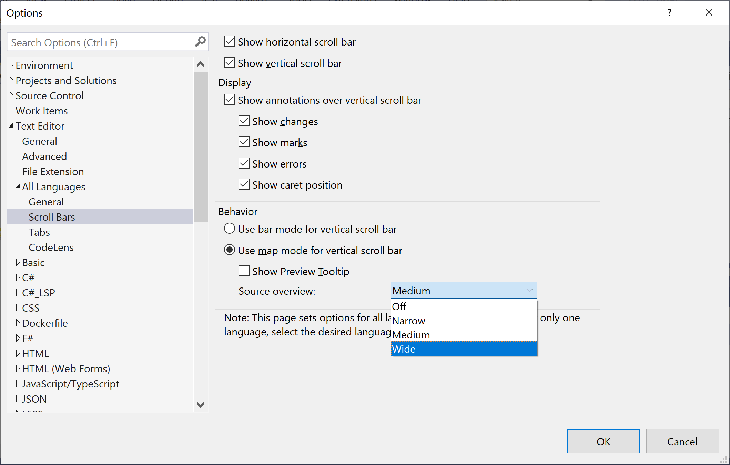The image size is (730, 465).
Task: Enable Show Preview Tooltip
Action: coord(244,271)
